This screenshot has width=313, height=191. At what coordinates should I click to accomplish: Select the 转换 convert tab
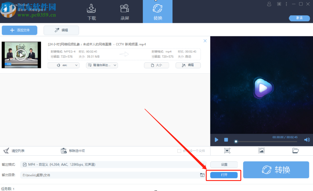click(158, 12)
